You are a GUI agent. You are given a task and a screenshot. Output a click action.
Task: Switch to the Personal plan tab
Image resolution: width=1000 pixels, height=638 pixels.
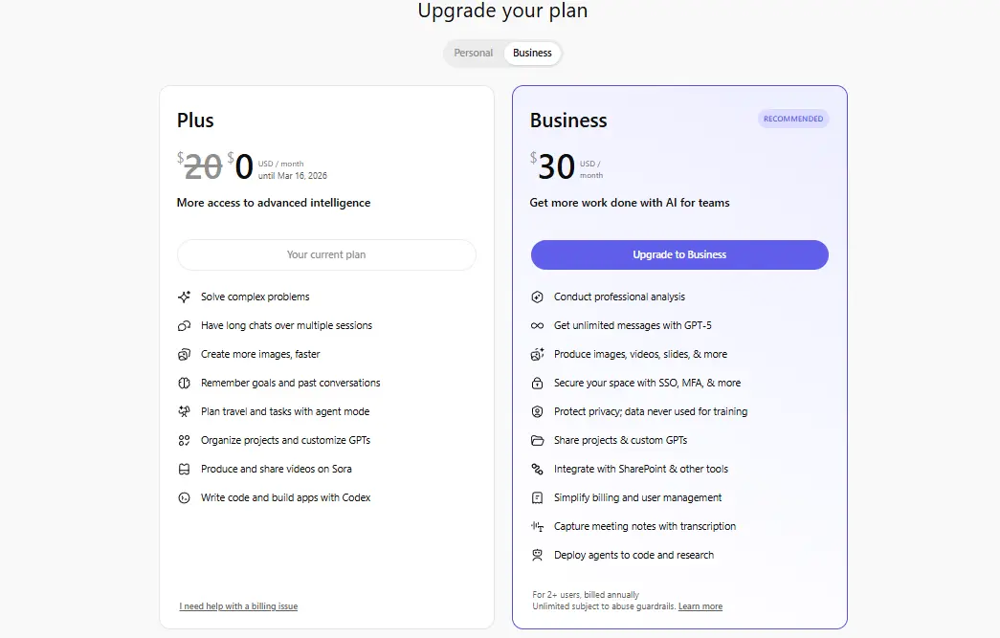tap(474, 53)
